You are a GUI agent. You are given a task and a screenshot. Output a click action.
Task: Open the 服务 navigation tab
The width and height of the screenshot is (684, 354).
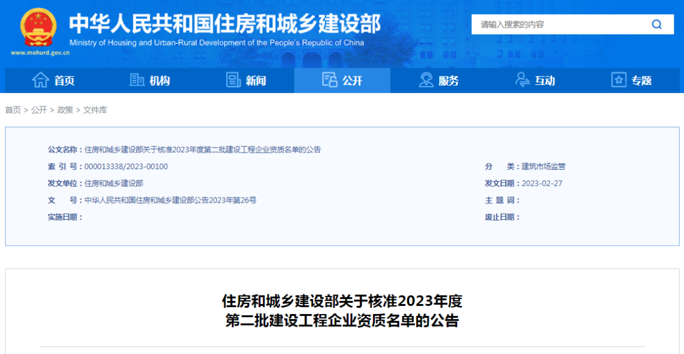click(x=438, y=80)
